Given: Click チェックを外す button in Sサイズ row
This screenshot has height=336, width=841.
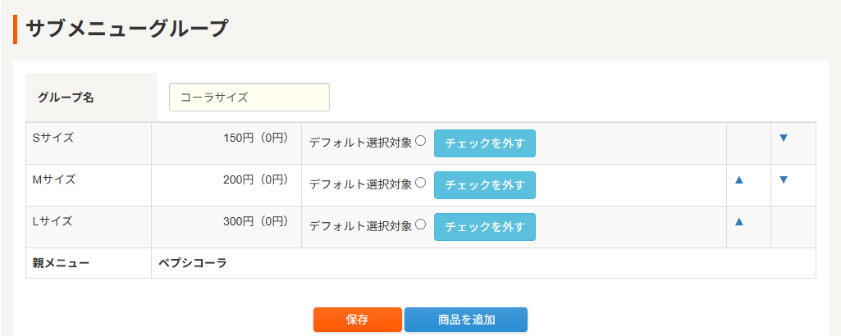Looking at the screenshot, I should (484, 143).
